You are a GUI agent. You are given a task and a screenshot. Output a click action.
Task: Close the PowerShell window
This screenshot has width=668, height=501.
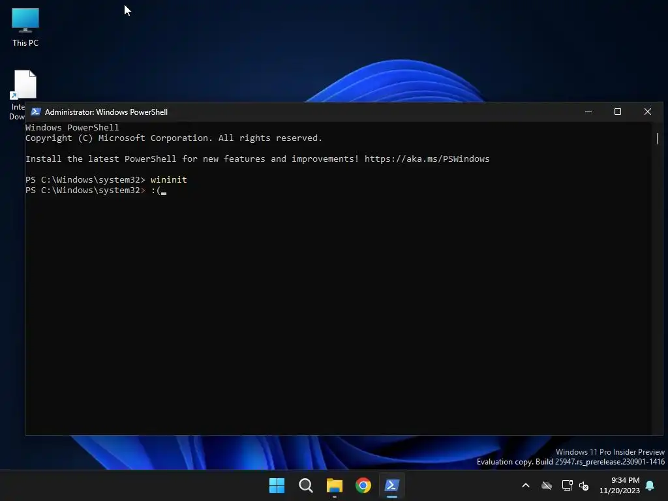tap(648, 112)
